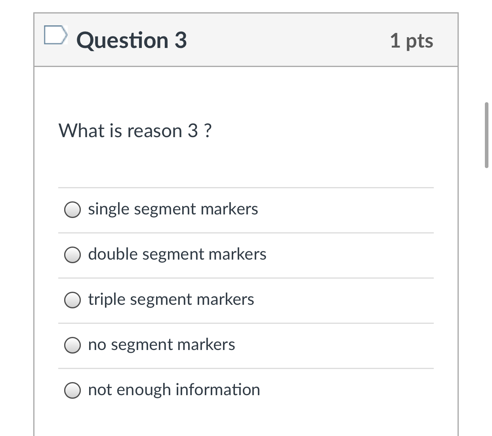492x436 pixels.
Task: Select the 'single segment markers' radio button
Action: point(72,210)
